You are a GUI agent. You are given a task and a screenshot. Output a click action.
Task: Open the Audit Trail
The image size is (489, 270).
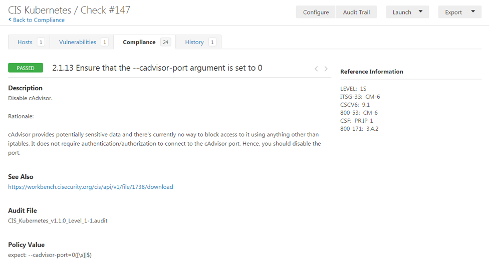[356, 12]
